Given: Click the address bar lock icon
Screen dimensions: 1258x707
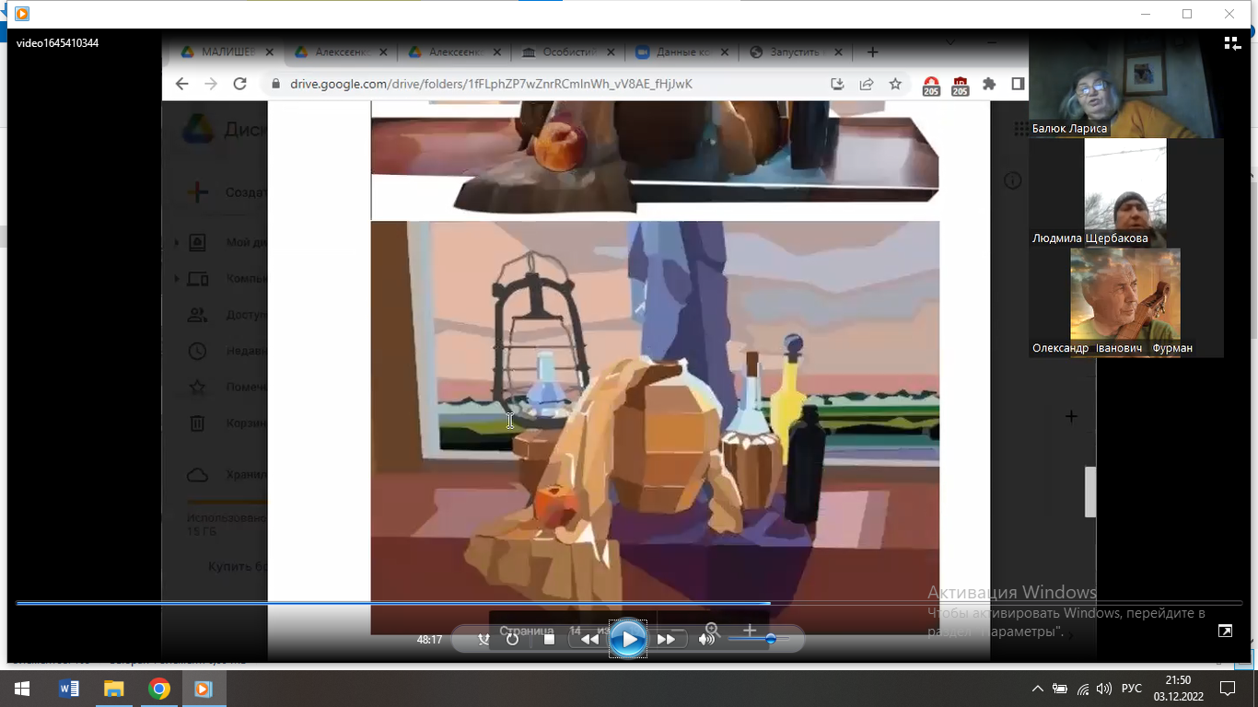Looking at the screenshot, I should [x=275, y=84].
